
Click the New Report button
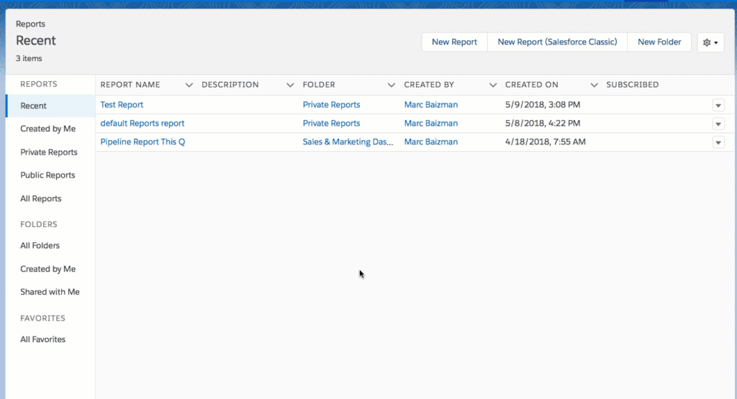tap(454, 42)
